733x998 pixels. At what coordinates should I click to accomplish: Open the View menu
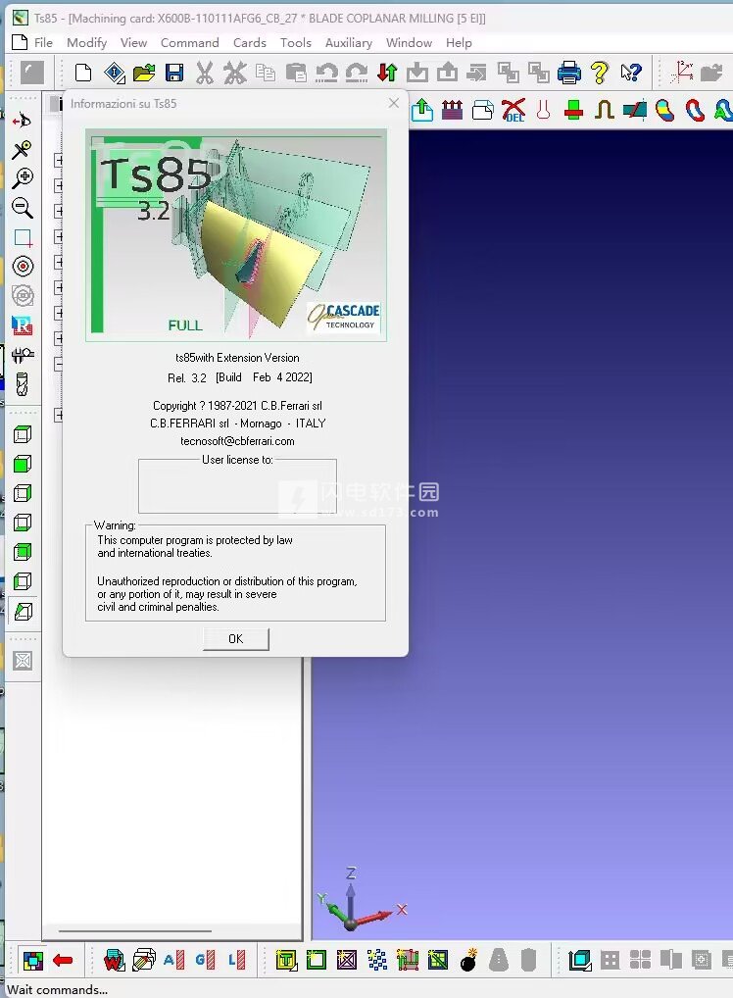133,42
